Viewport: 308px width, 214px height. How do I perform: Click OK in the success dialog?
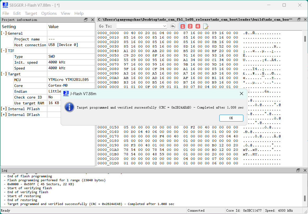(x=231, y=118)
